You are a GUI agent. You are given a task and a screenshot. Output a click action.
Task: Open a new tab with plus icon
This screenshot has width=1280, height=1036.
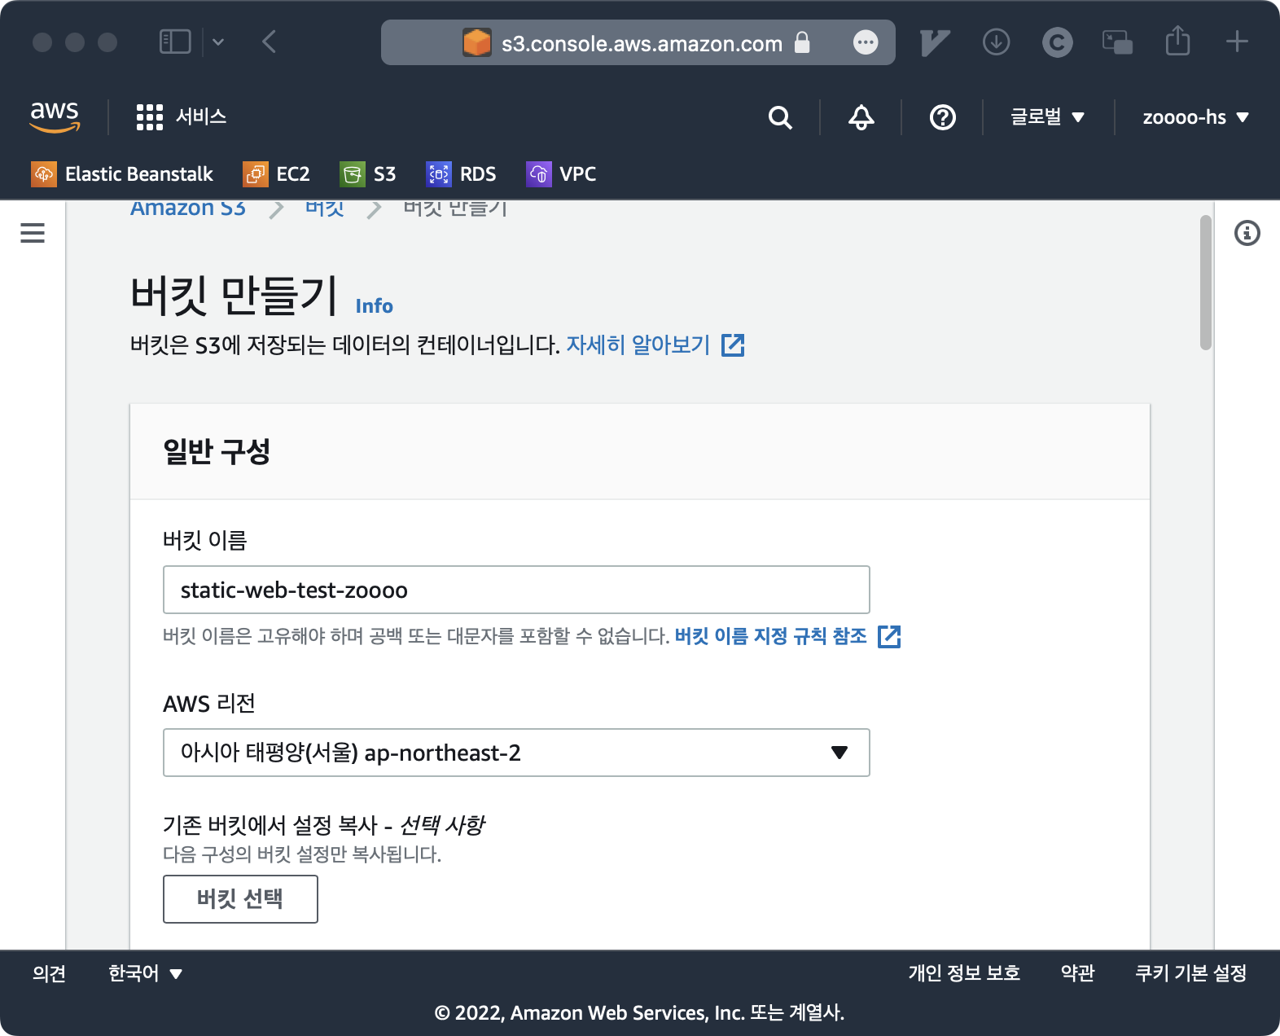[1237, 41]
